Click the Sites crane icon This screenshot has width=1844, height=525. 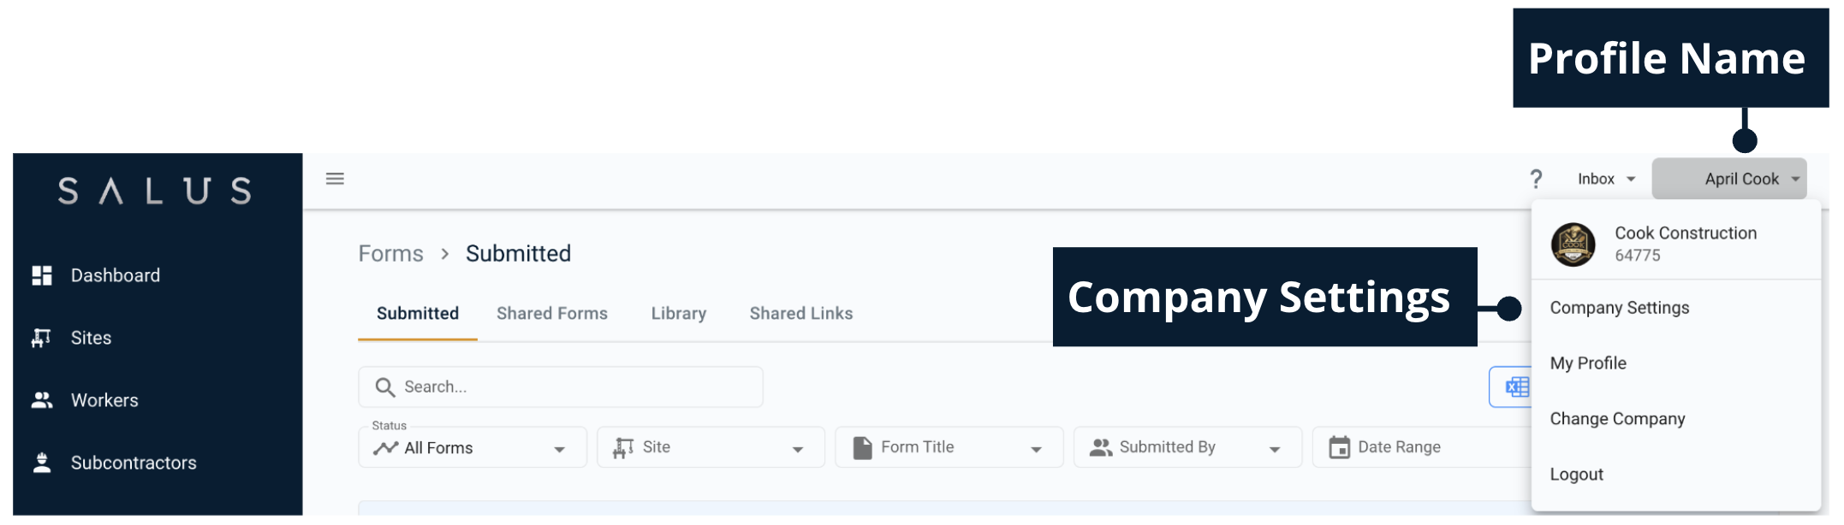click(x=41, y=338)
